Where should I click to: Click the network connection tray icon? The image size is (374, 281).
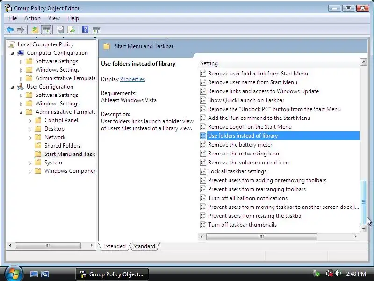(330, 273)
